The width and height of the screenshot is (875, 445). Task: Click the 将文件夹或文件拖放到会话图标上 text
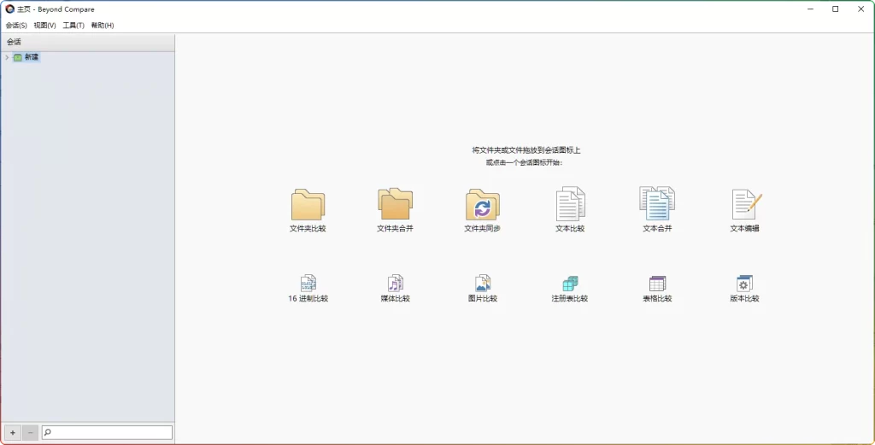pyautogui.click(x=526, y=150)
